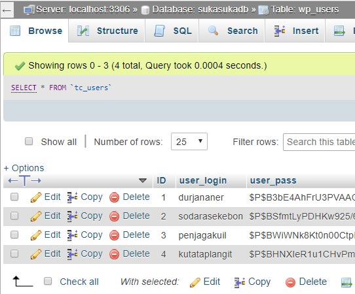Click With selected Copy text link
The width and height of the screenshot is (355, 294).
259,282
